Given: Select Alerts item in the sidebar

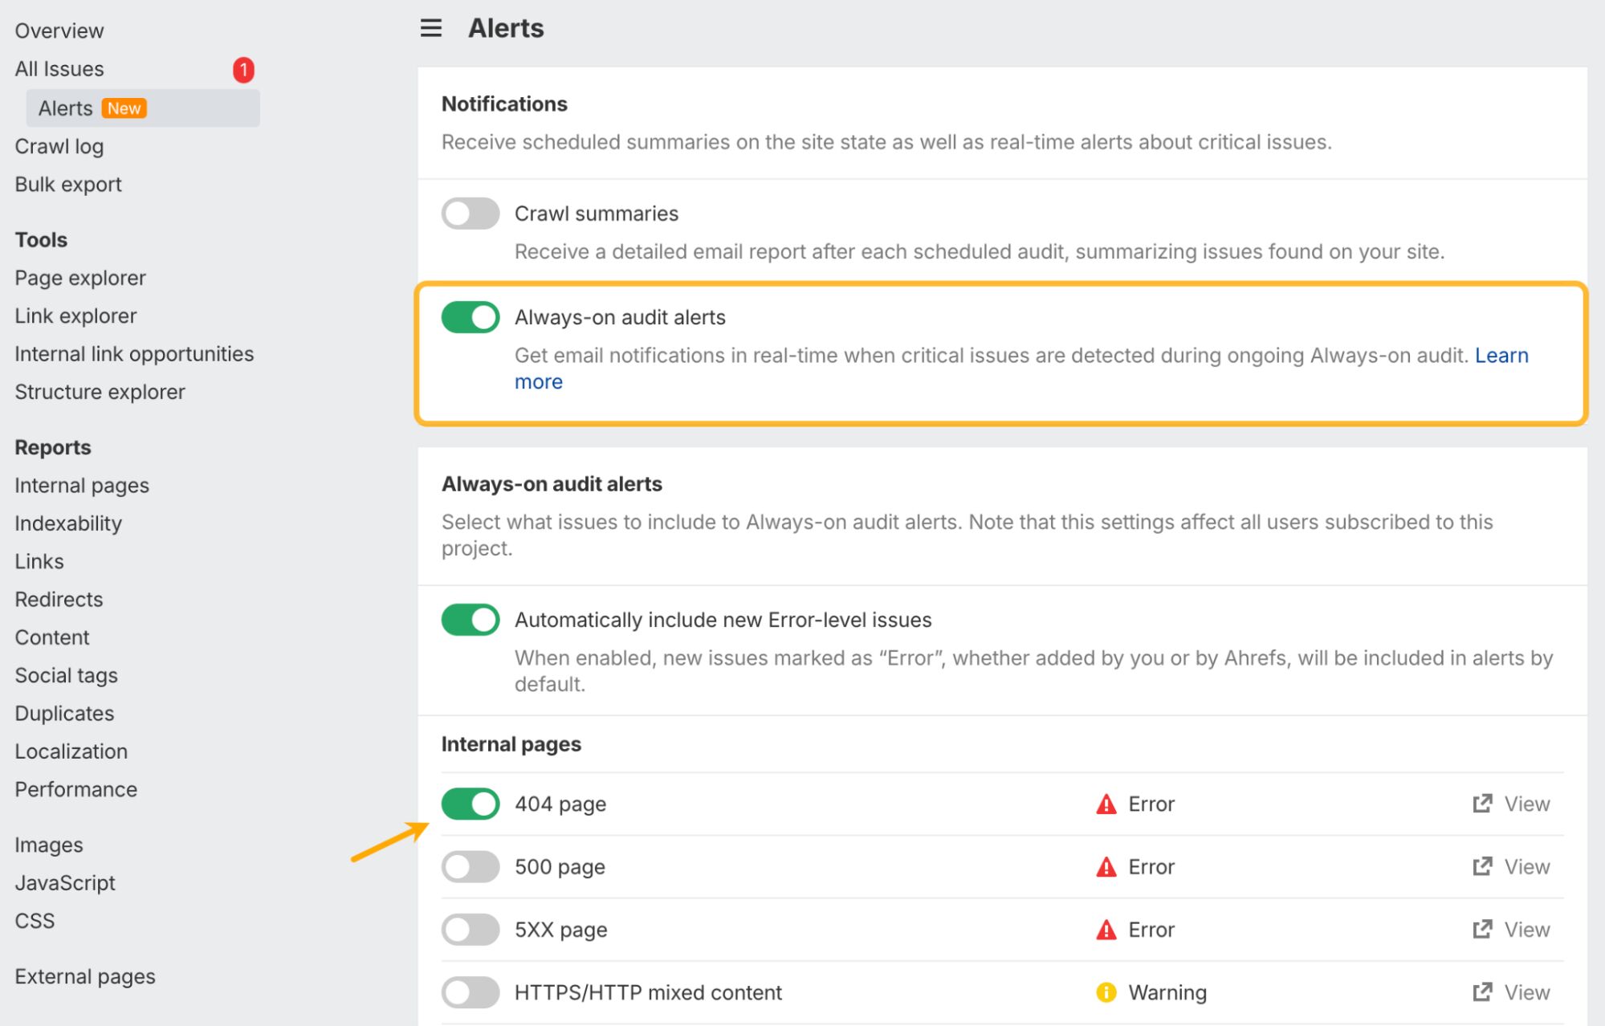Looking at the screenshot, I should pos(66,108).
